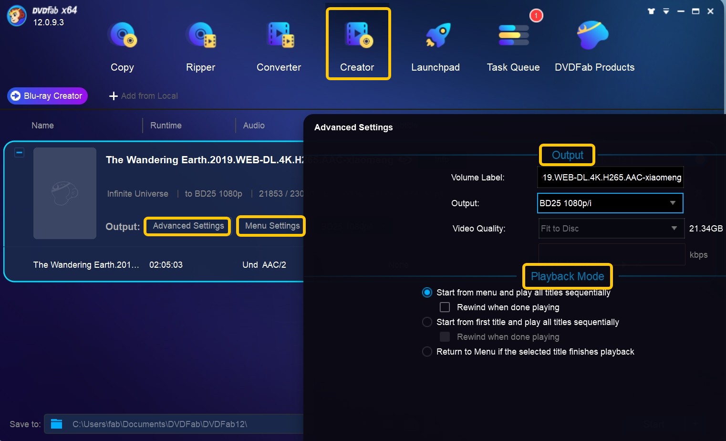
Task: Select Start from menu and play sequentially
Action: coord(427,293)
